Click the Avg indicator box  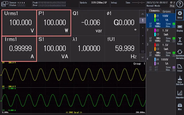click(x=172, y=6)
